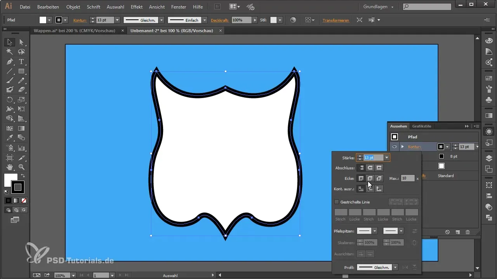
Task: Open brush definition dropdown Einfach
Action: tap(204, 20)
